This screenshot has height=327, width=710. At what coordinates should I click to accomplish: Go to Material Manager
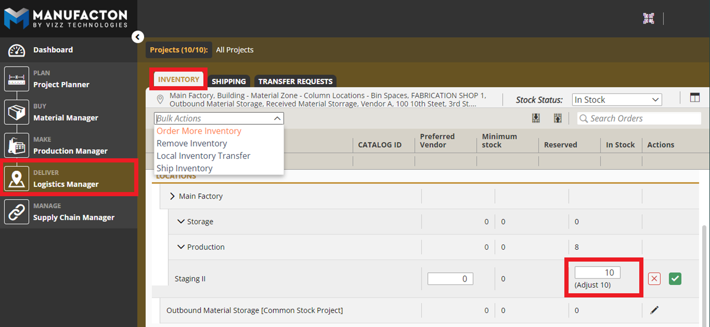click(69, 112)
